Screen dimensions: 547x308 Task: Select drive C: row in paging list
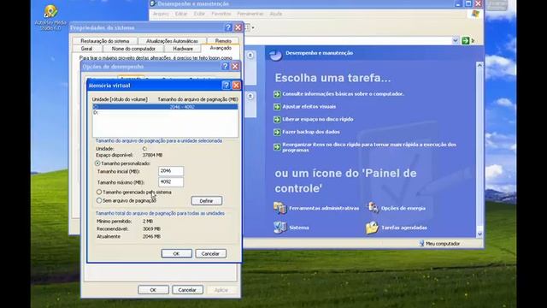tap(165, 107)
